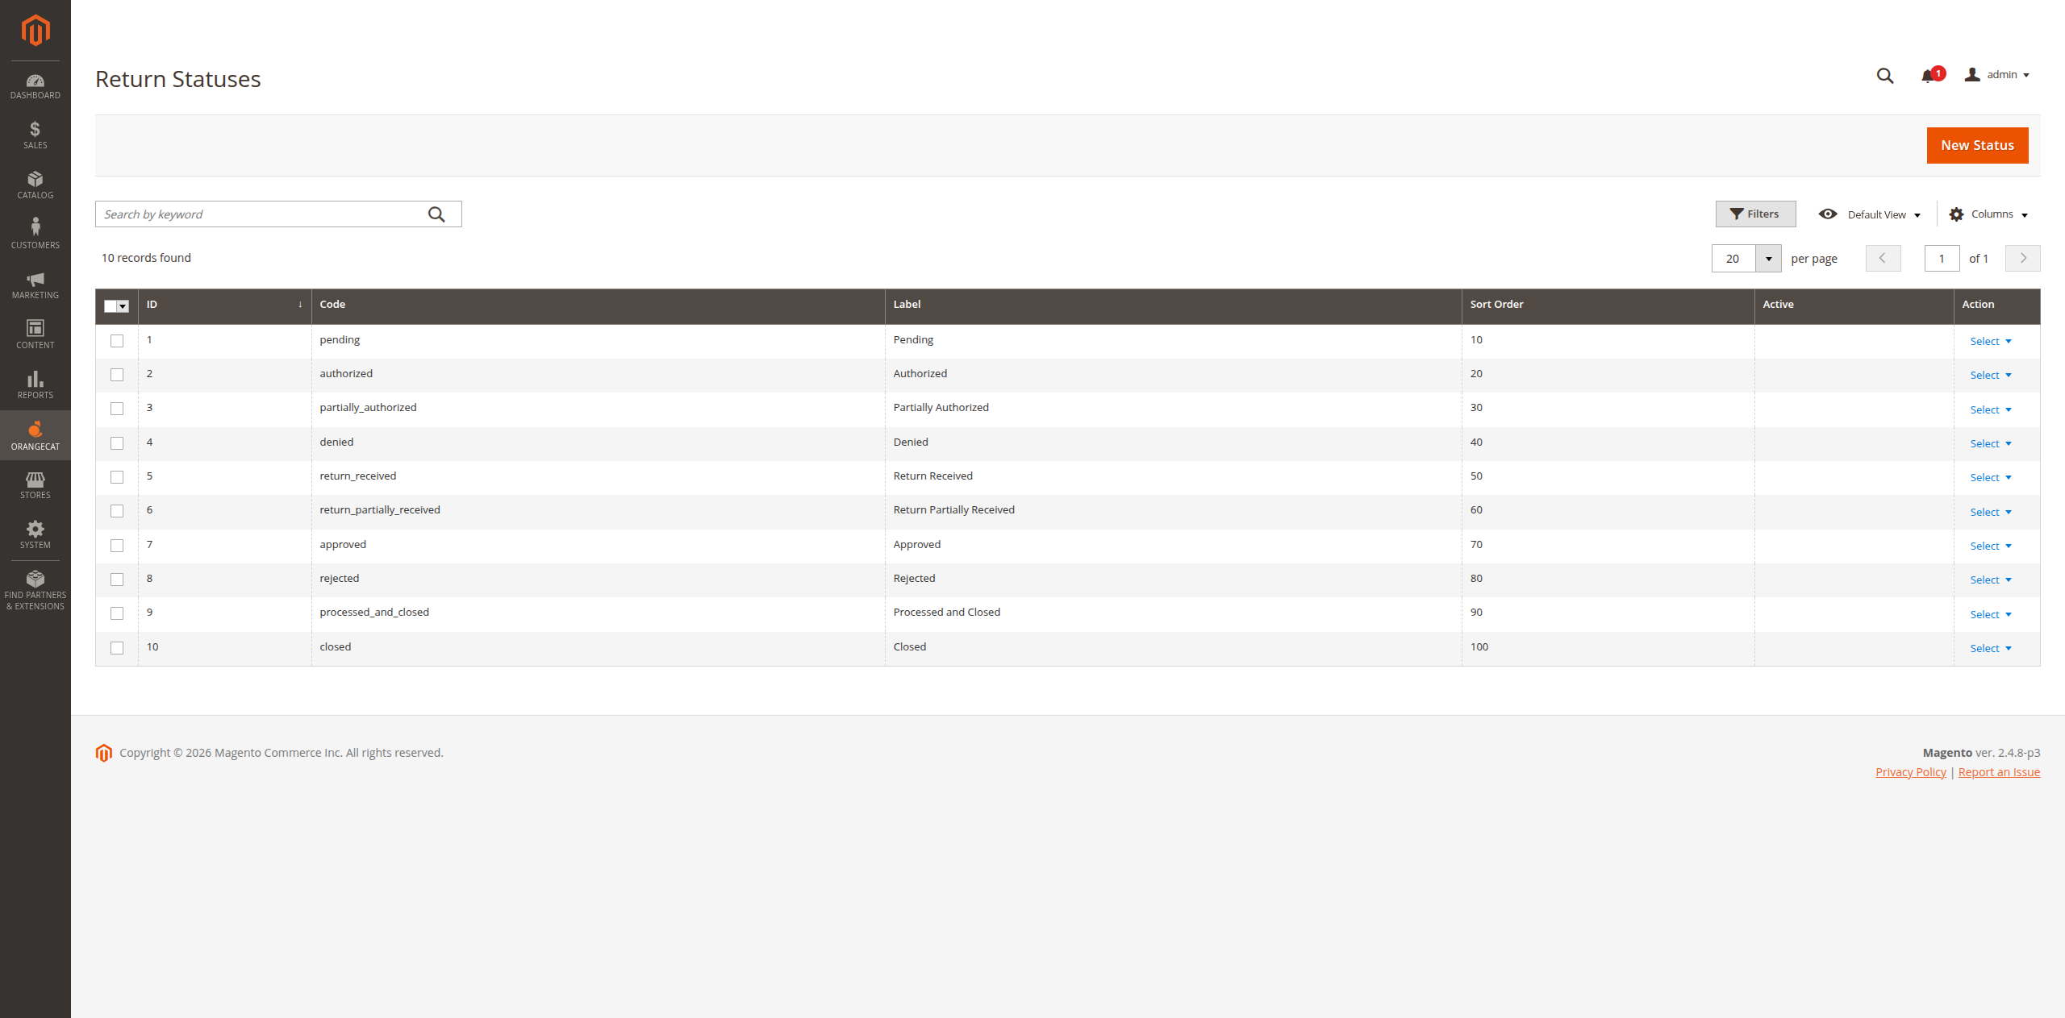Open the Sales dollar icon menu
The width and height of the screenshot is (2065, 1018).
point(35,135)
